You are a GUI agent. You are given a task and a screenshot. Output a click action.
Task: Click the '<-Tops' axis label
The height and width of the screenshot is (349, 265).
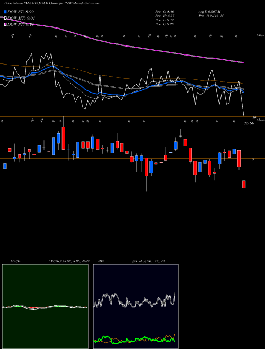[x=260, y=35]
